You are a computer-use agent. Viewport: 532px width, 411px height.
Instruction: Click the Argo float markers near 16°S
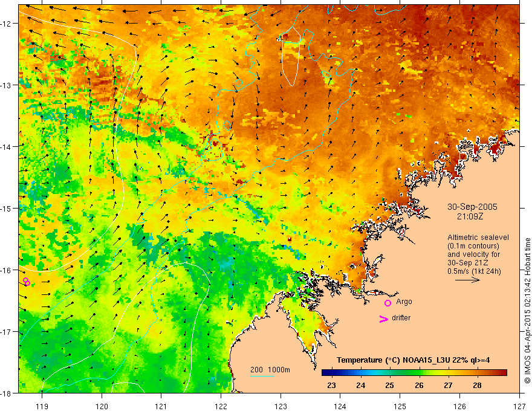(x=27, y=282)
